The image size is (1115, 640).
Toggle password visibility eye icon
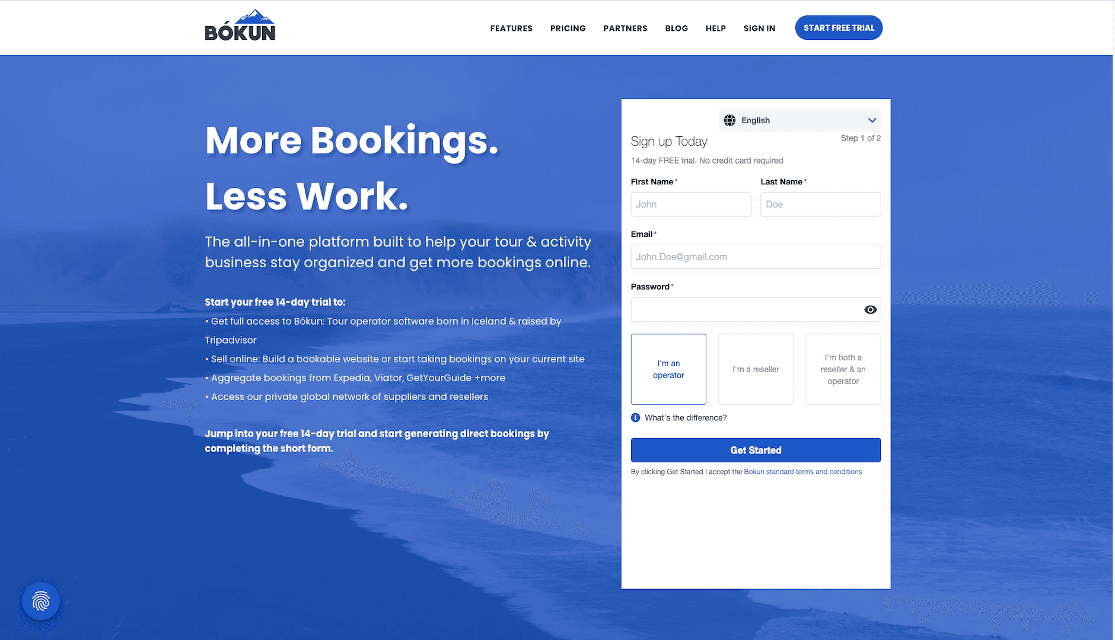click(x=870, y=310)
